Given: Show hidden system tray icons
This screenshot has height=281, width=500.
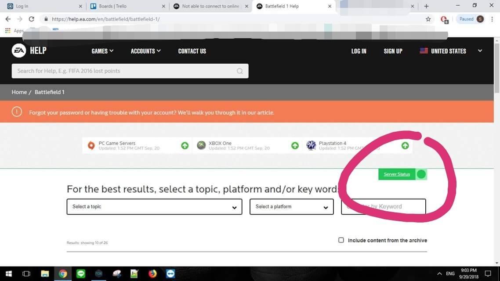Looking at the screenshot, I should [439, 274].
